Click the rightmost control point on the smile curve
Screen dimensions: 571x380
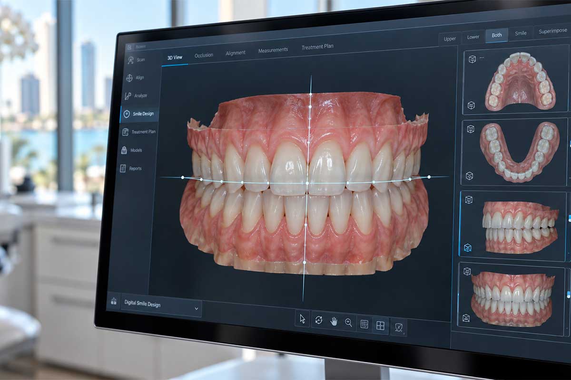pos(429,177)
